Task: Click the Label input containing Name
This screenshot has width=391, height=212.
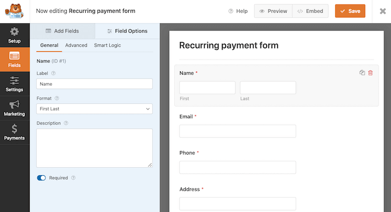Action: [x=94, y=84]
